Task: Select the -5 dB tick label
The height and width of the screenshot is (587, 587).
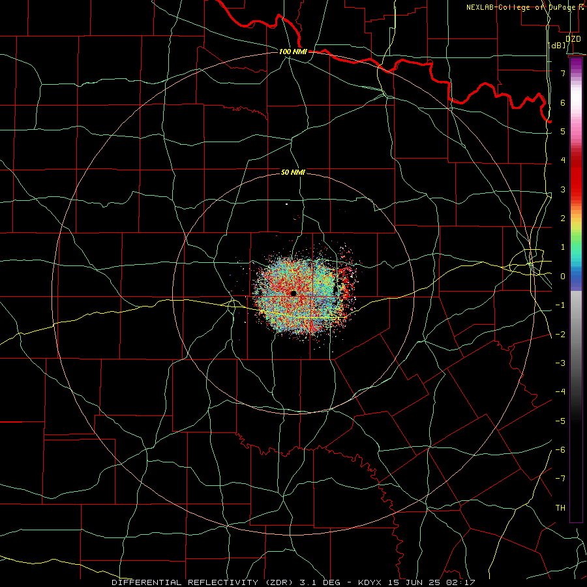Action: (x=560, y=421)
